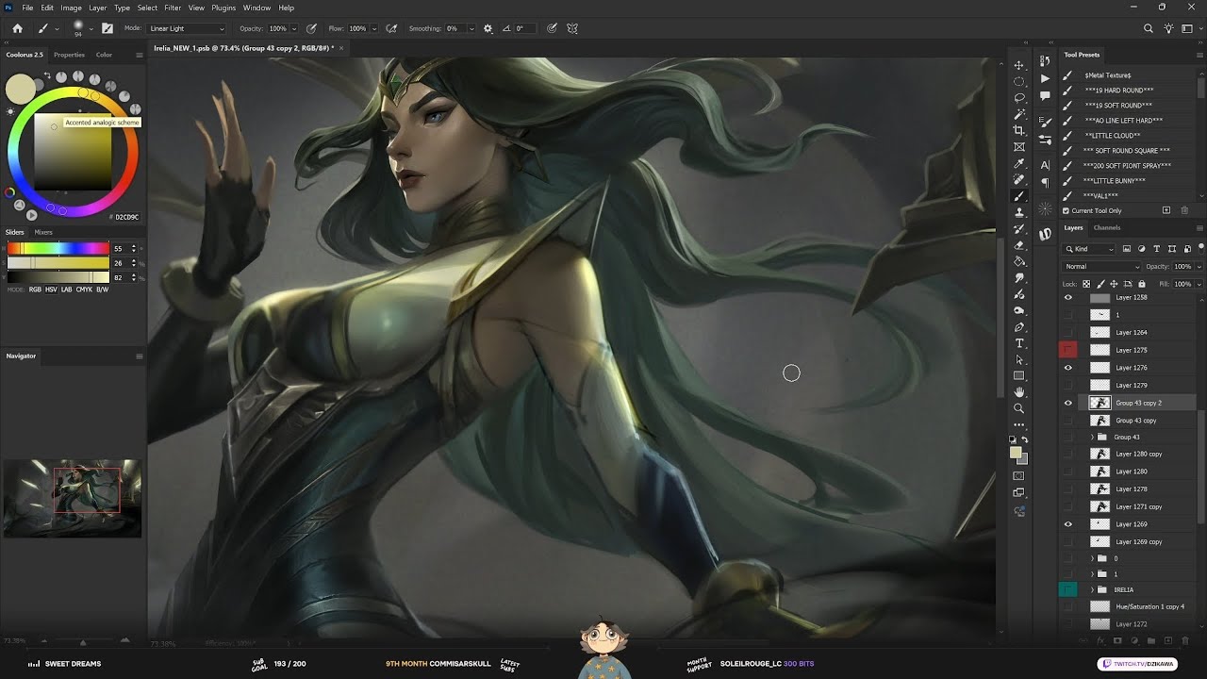
Task: Select the Frame tool
Action: [1018, 147]
